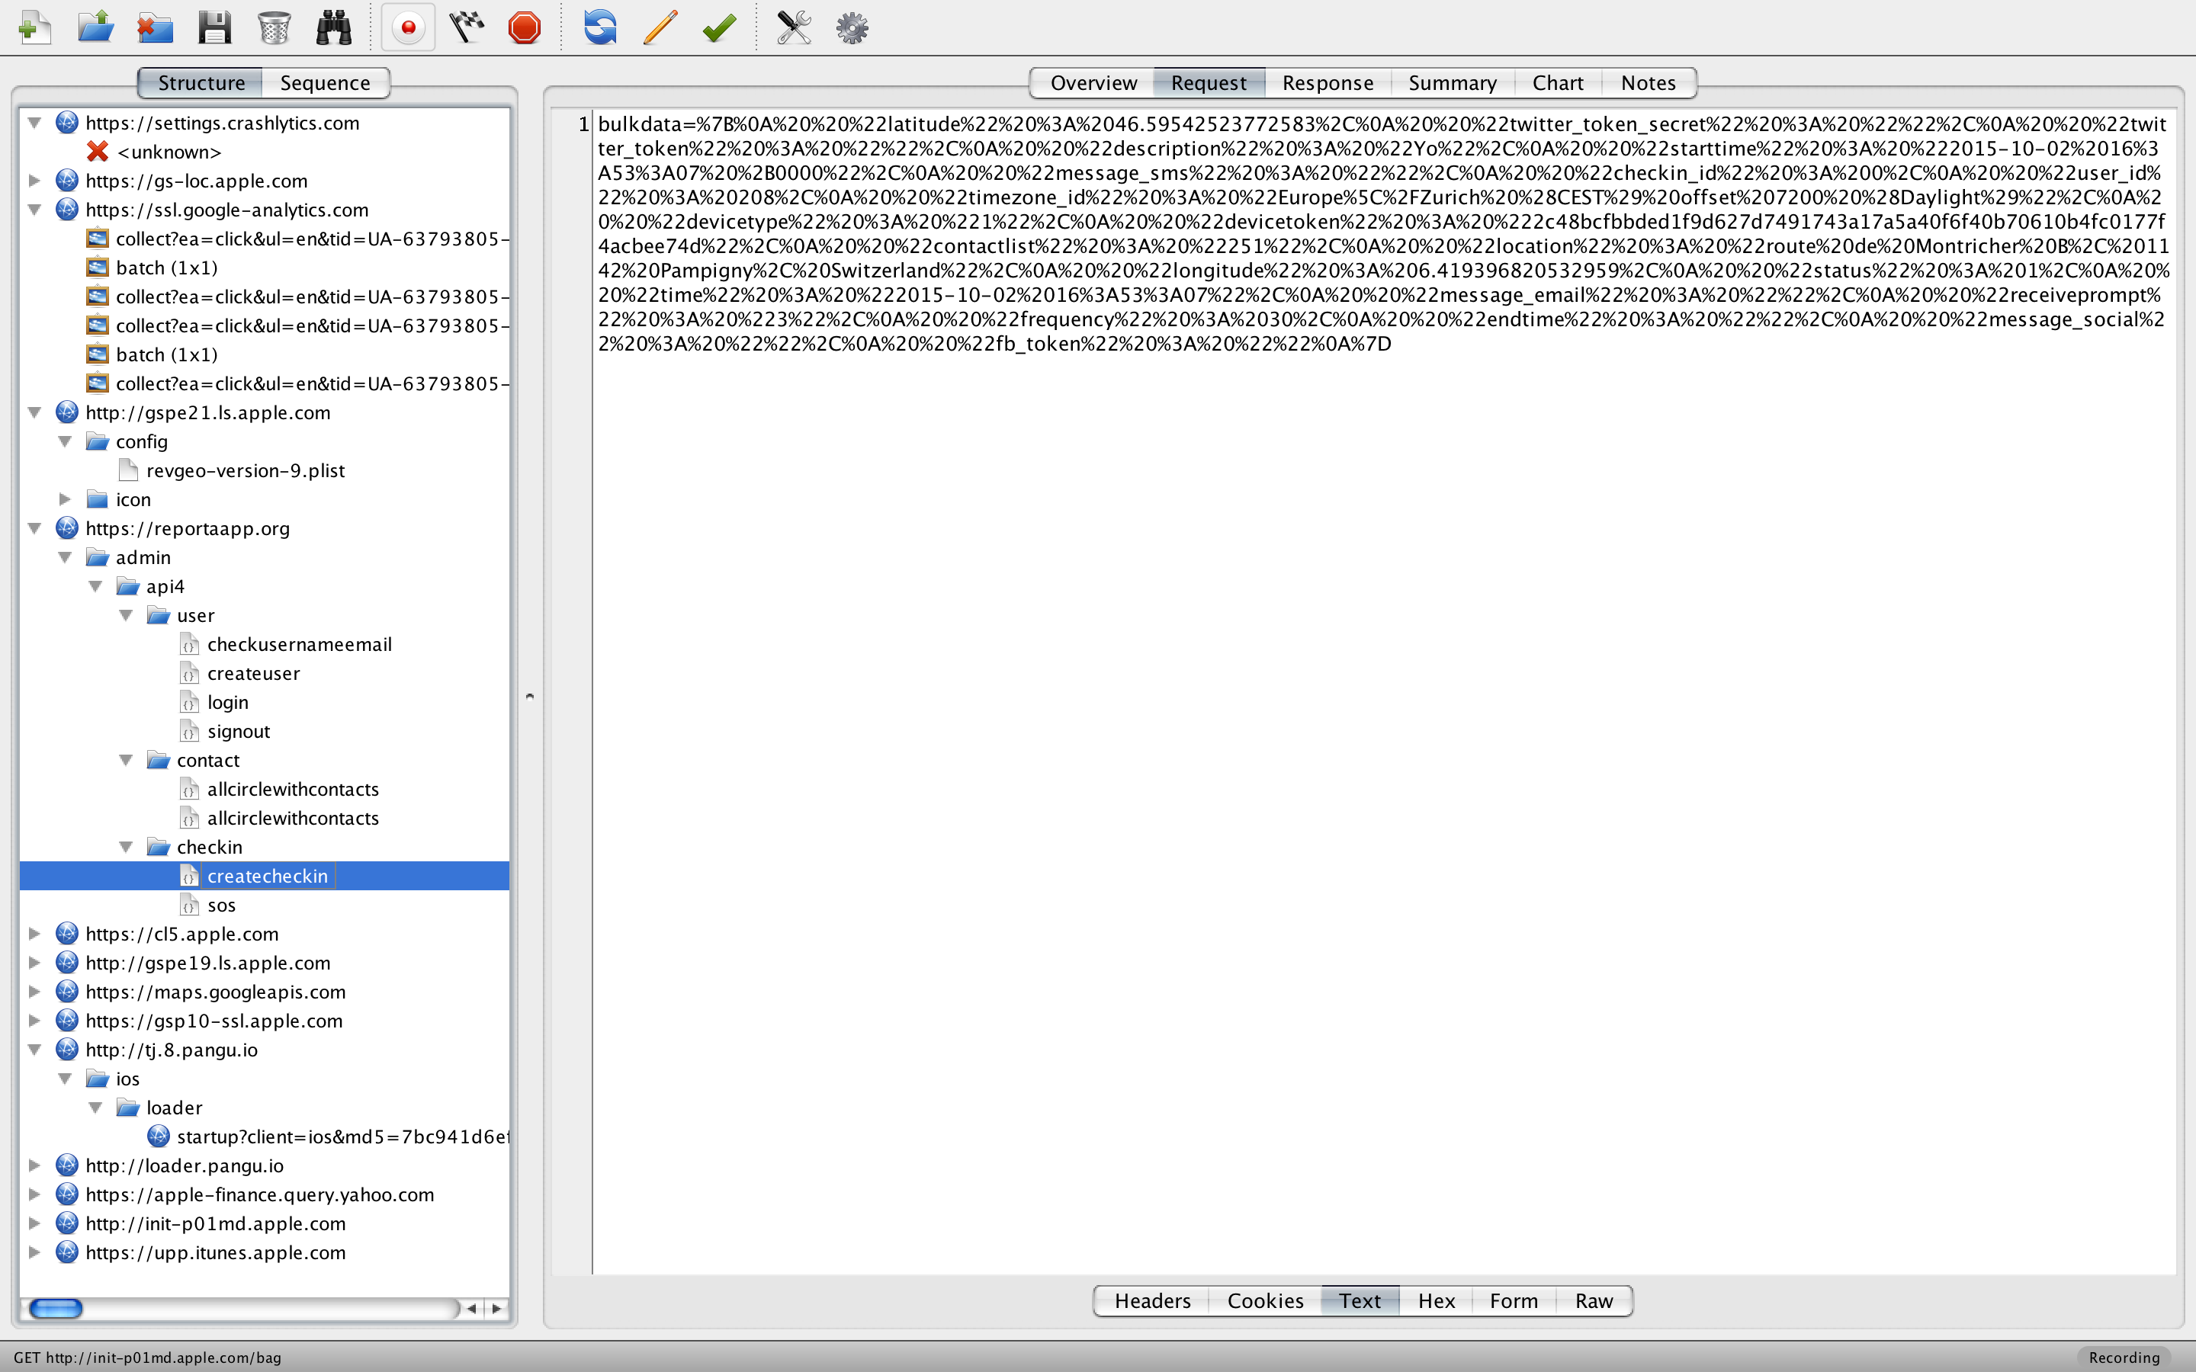Switch to the Sequence view tab

click(325, 82)
